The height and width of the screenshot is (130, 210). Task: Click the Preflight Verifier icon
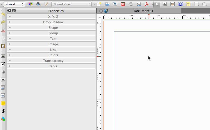(x=139, y=4)
